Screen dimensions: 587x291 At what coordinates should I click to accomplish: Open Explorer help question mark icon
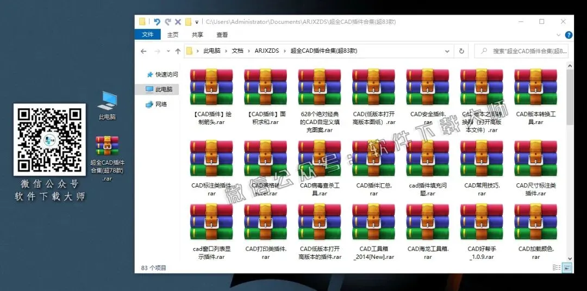pos(569,35)
